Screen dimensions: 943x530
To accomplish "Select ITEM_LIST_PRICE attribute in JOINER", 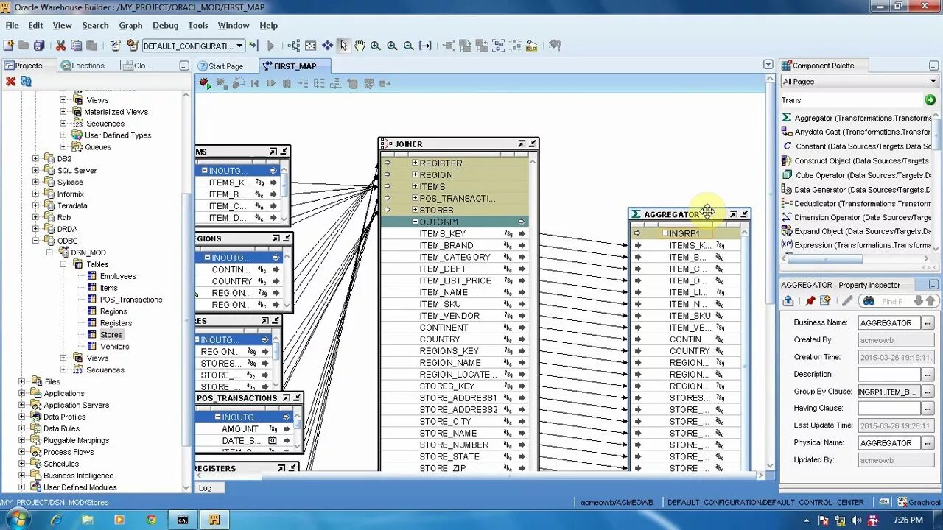I will (x=455, y=280).
